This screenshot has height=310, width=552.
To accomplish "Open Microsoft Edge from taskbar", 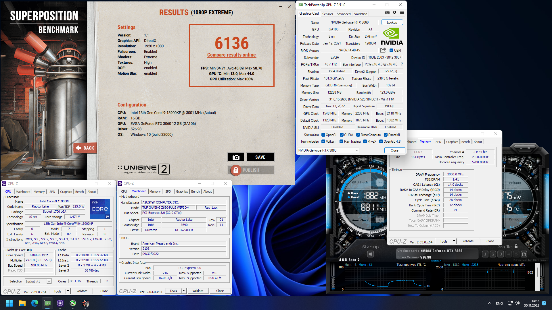I will [x=35, y=303].
